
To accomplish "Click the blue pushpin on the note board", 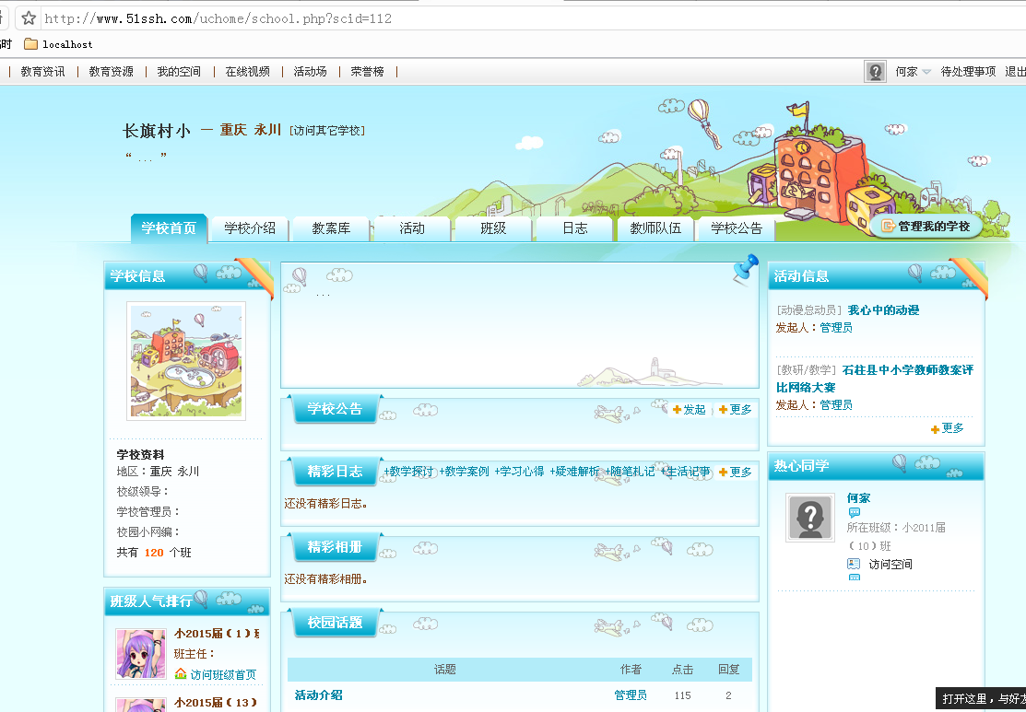I will (x=745, y=269).
